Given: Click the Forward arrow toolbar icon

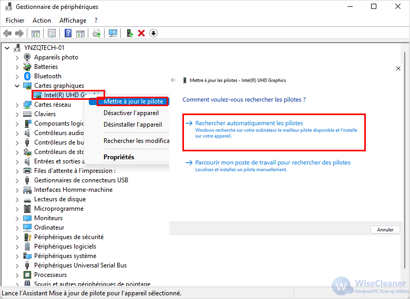Looking at the screenshot, I should 19,33.
